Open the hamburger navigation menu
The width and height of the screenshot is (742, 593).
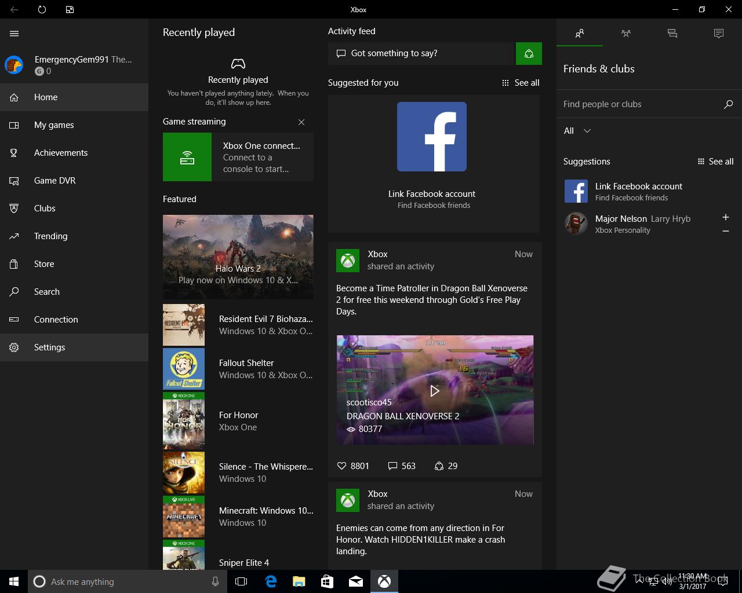click(14, 34)
